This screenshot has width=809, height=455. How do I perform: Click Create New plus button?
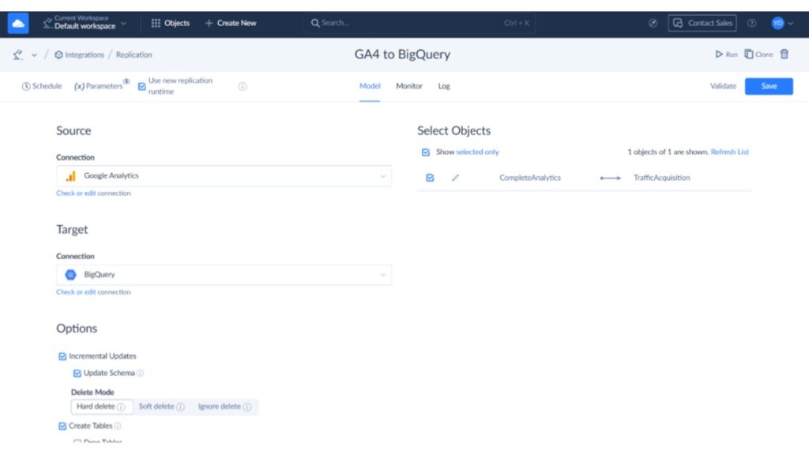tap(231, 23)
